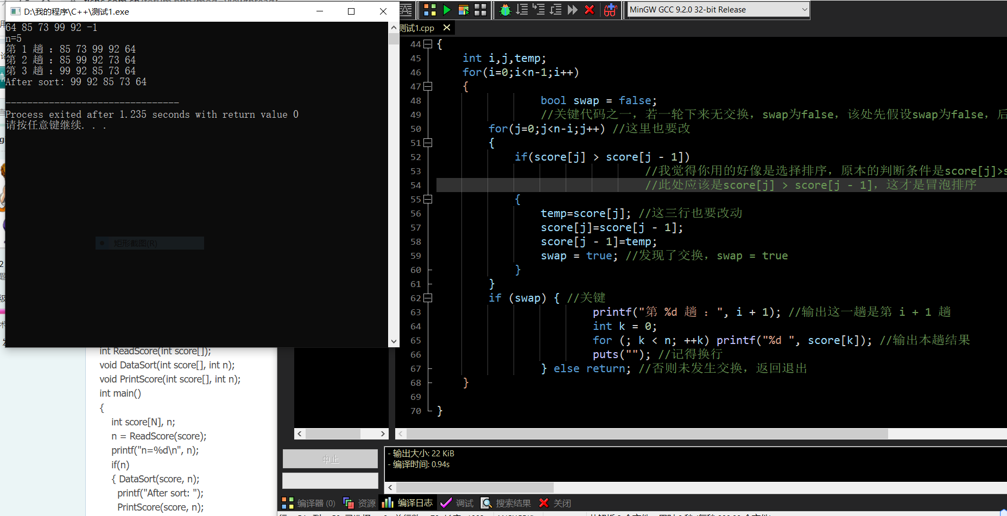Click the left panel scrollbar left arrow

click(300, 434)
